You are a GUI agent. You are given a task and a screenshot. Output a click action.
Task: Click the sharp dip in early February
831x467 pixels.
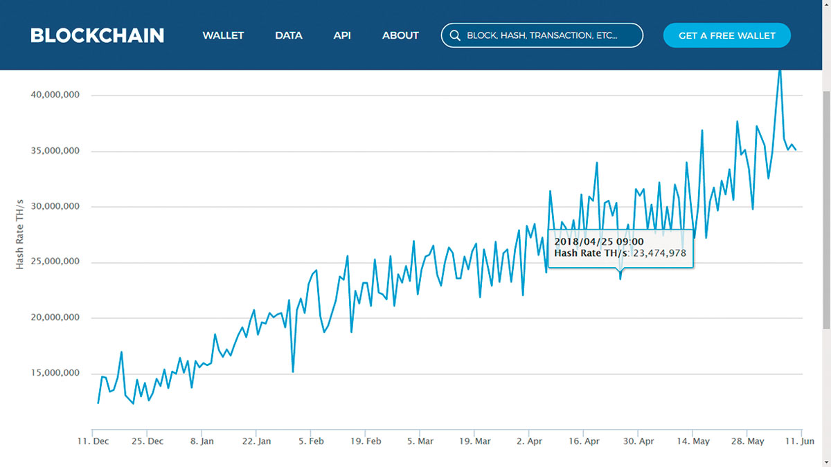pyautogui.click(x=293, y=372)
